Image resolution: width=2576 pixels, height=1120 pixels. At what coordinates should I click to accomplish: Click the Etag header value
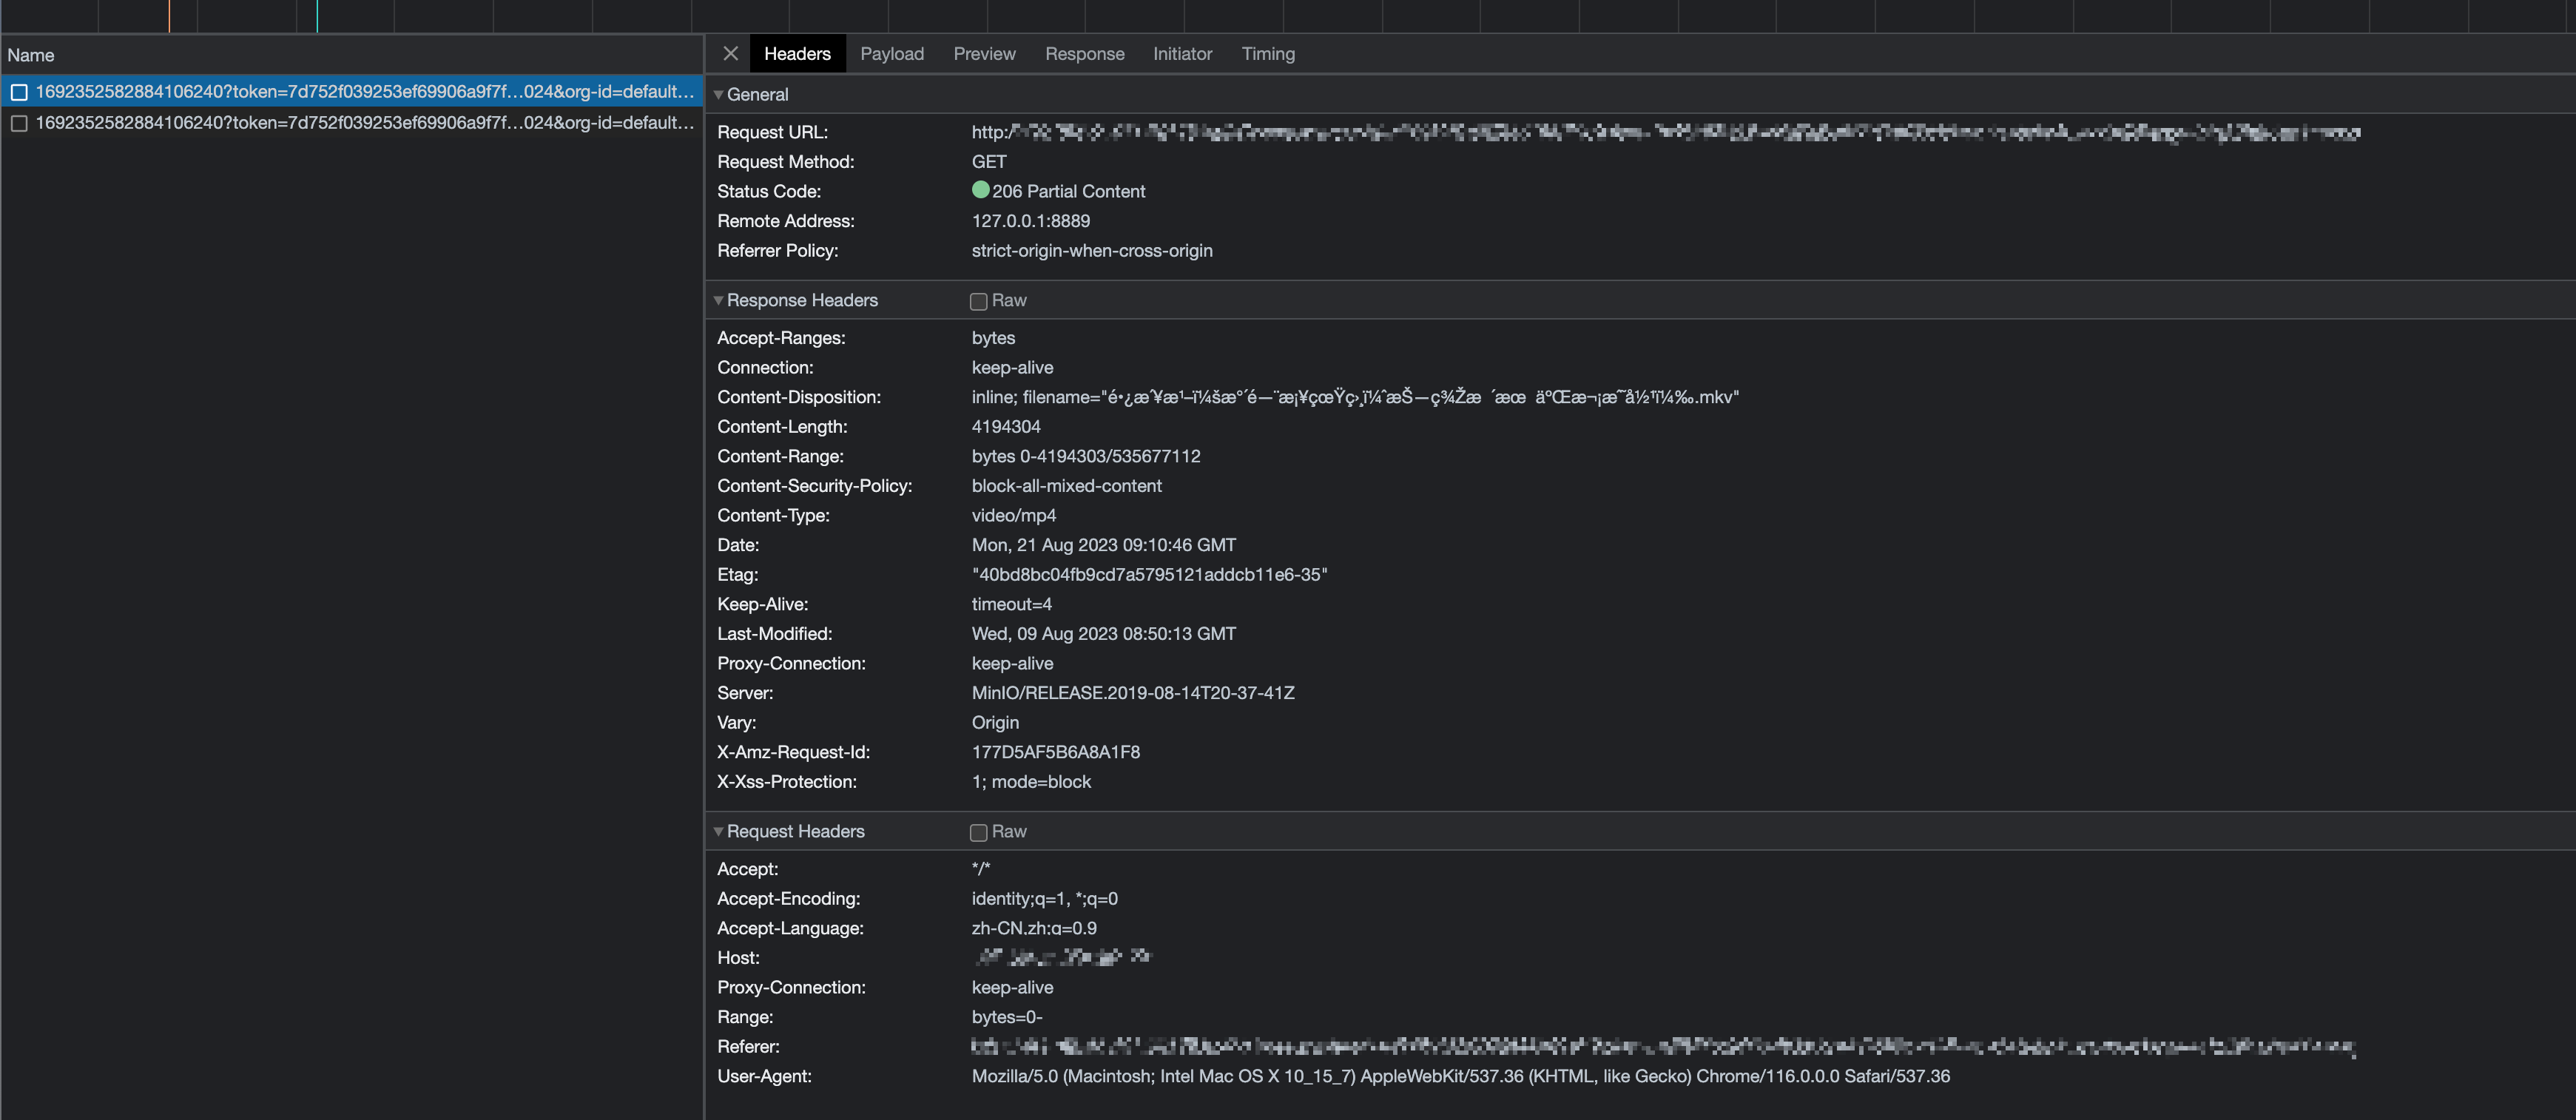pyautogui.click(x=1149, y=575)
